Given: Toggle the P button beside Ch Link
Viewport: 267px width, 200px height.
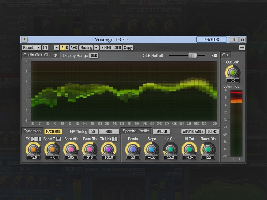Looking at the screenshot, I should 115,139.
